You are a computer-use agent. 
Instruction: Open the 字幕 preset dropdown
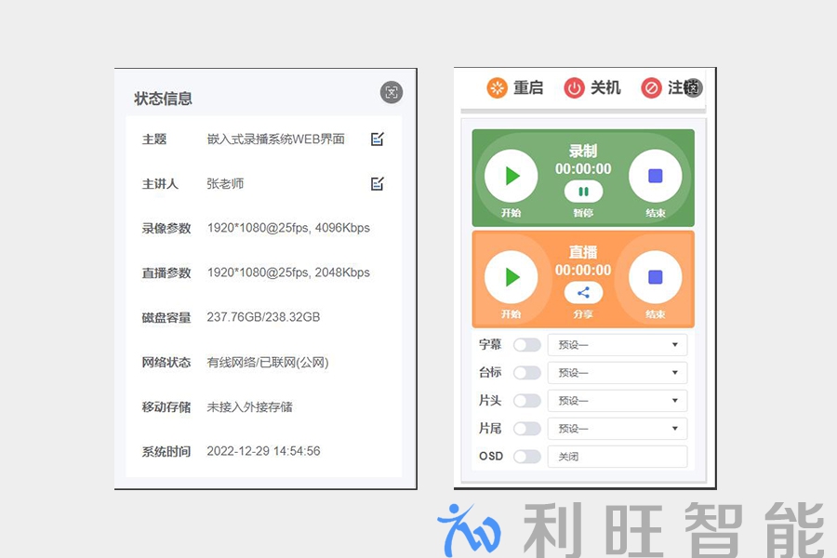pyautogui.click(x=617, y=344)
